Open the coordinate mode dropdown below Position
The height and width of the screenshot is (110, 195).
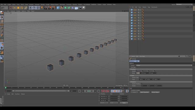[x=104, y=103]
